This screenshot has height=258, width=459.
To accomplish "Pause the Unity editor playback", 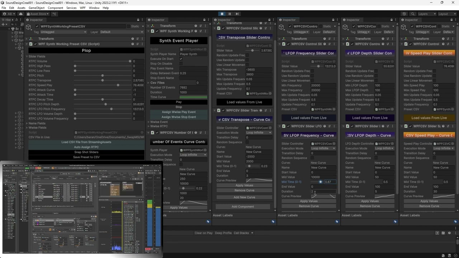I will click(x=229, y=14).
